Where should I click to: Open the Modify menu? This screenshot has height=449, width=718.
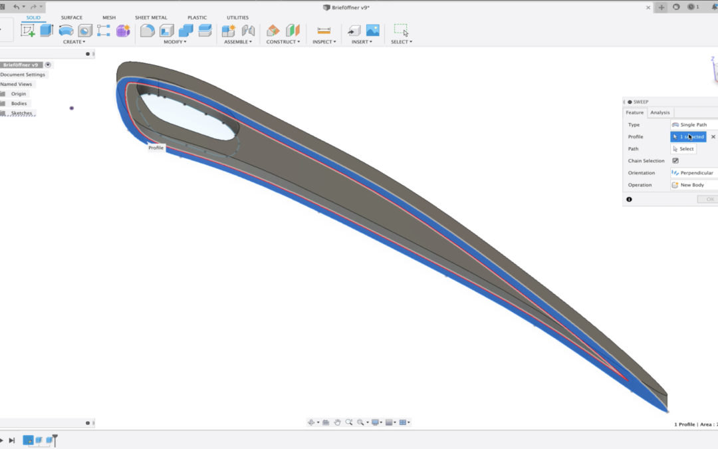[175, 42]
